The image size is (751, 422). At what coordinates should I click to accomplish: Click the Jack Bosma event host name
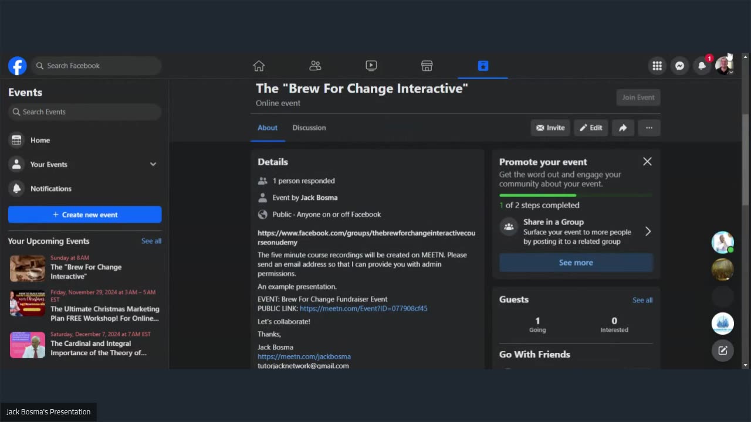319,198
